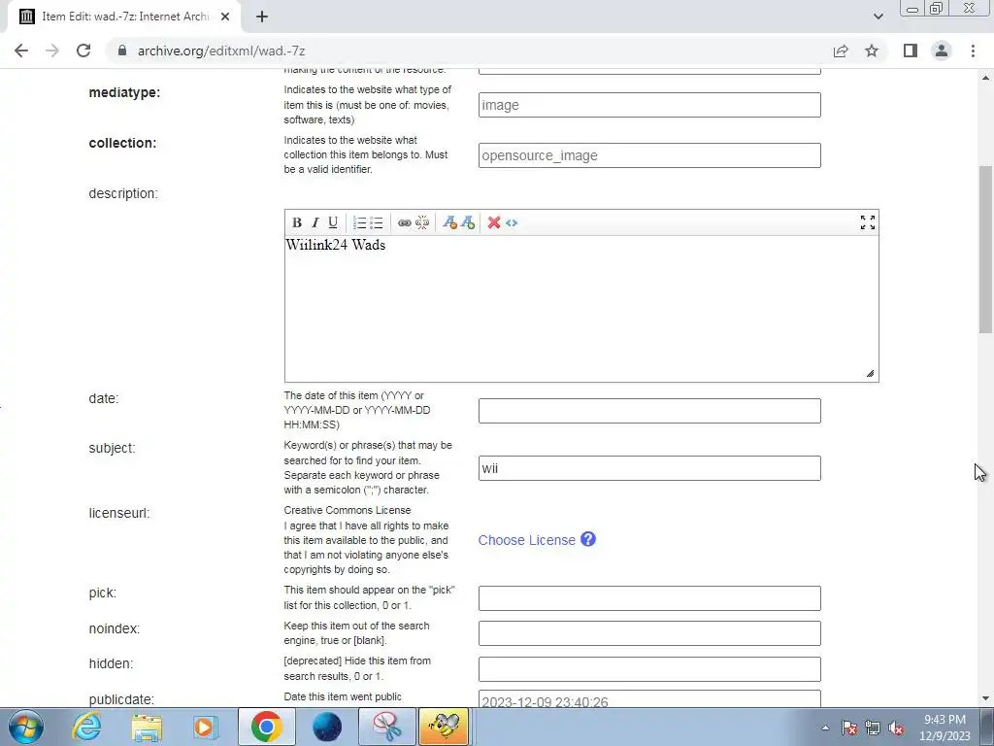The height and width of the screenshot is (746, 994).
Task: Close the Item Edit tab
Action: [x=225, y=17]
